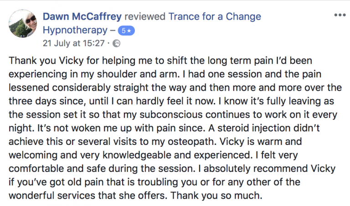The height and width of the screenshot is (206, 350).
Task: Click the globe public audience icon
Action: pos(116,43)
